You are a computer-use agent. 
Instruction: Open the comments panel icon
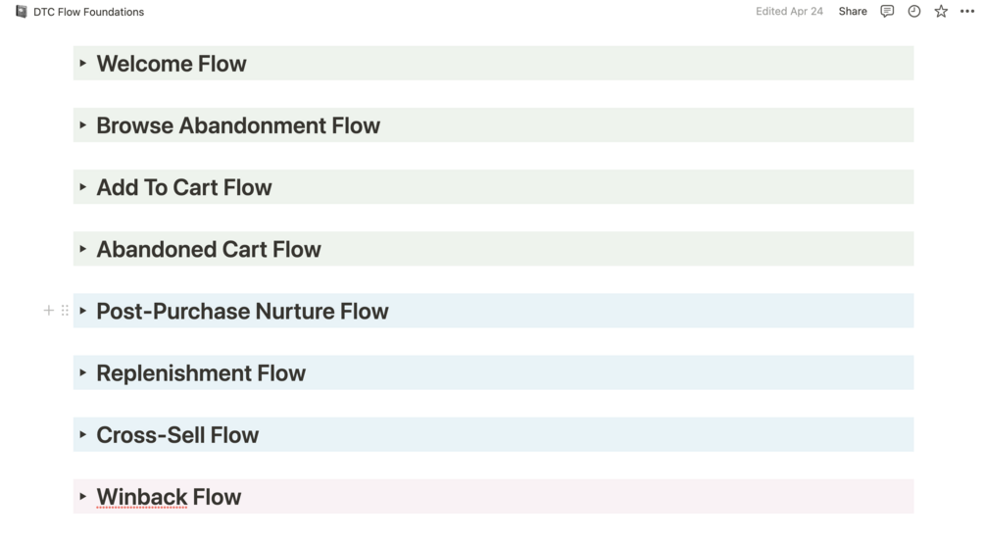887,12
